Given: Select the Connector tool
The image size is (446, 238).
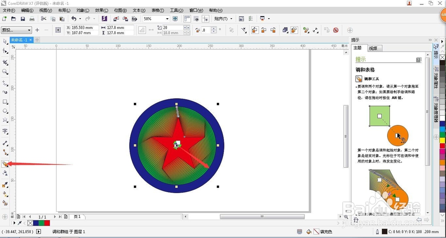Looking at the screenshot, I should click(x=5, y=152).
